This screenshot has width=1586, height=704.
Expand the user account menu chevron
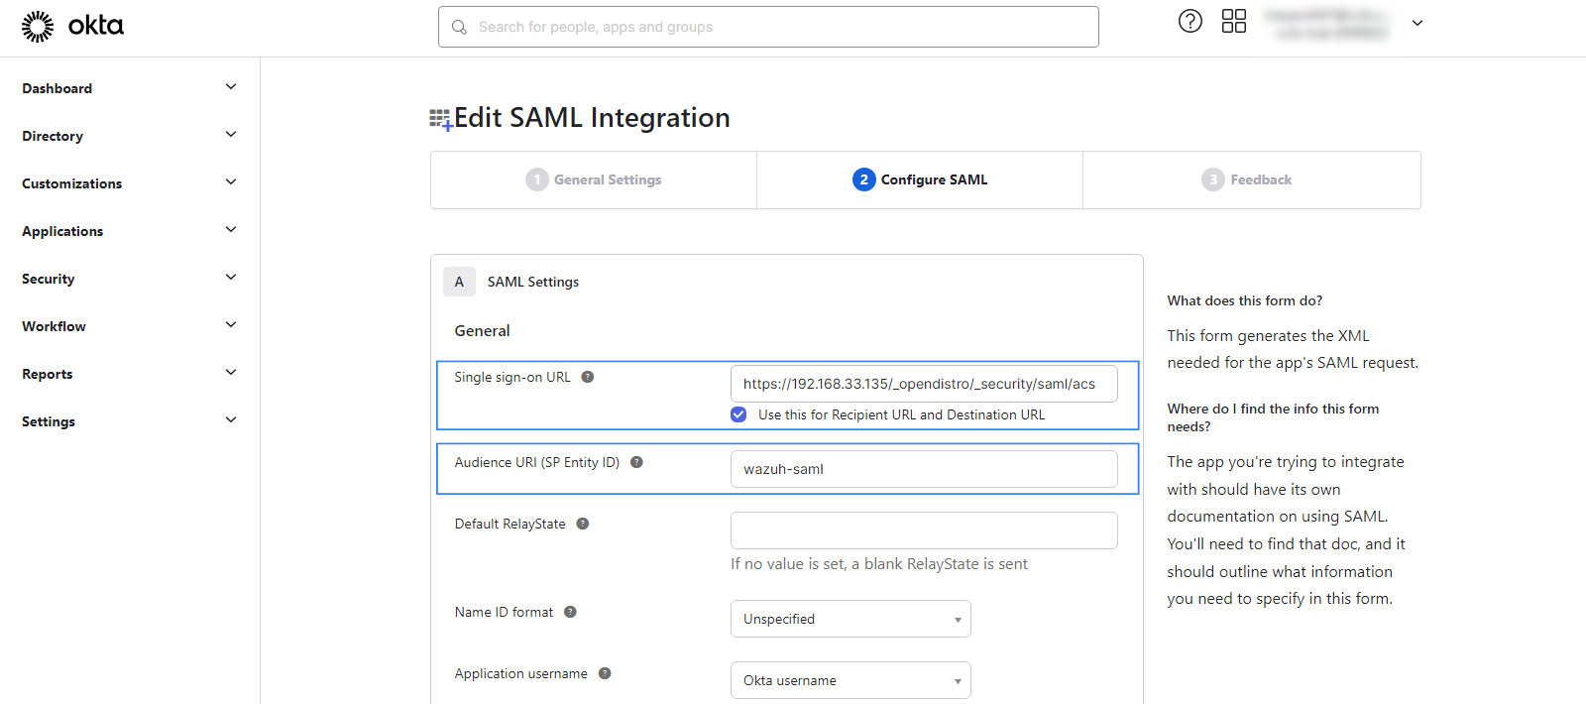[x=1416, y=23]
